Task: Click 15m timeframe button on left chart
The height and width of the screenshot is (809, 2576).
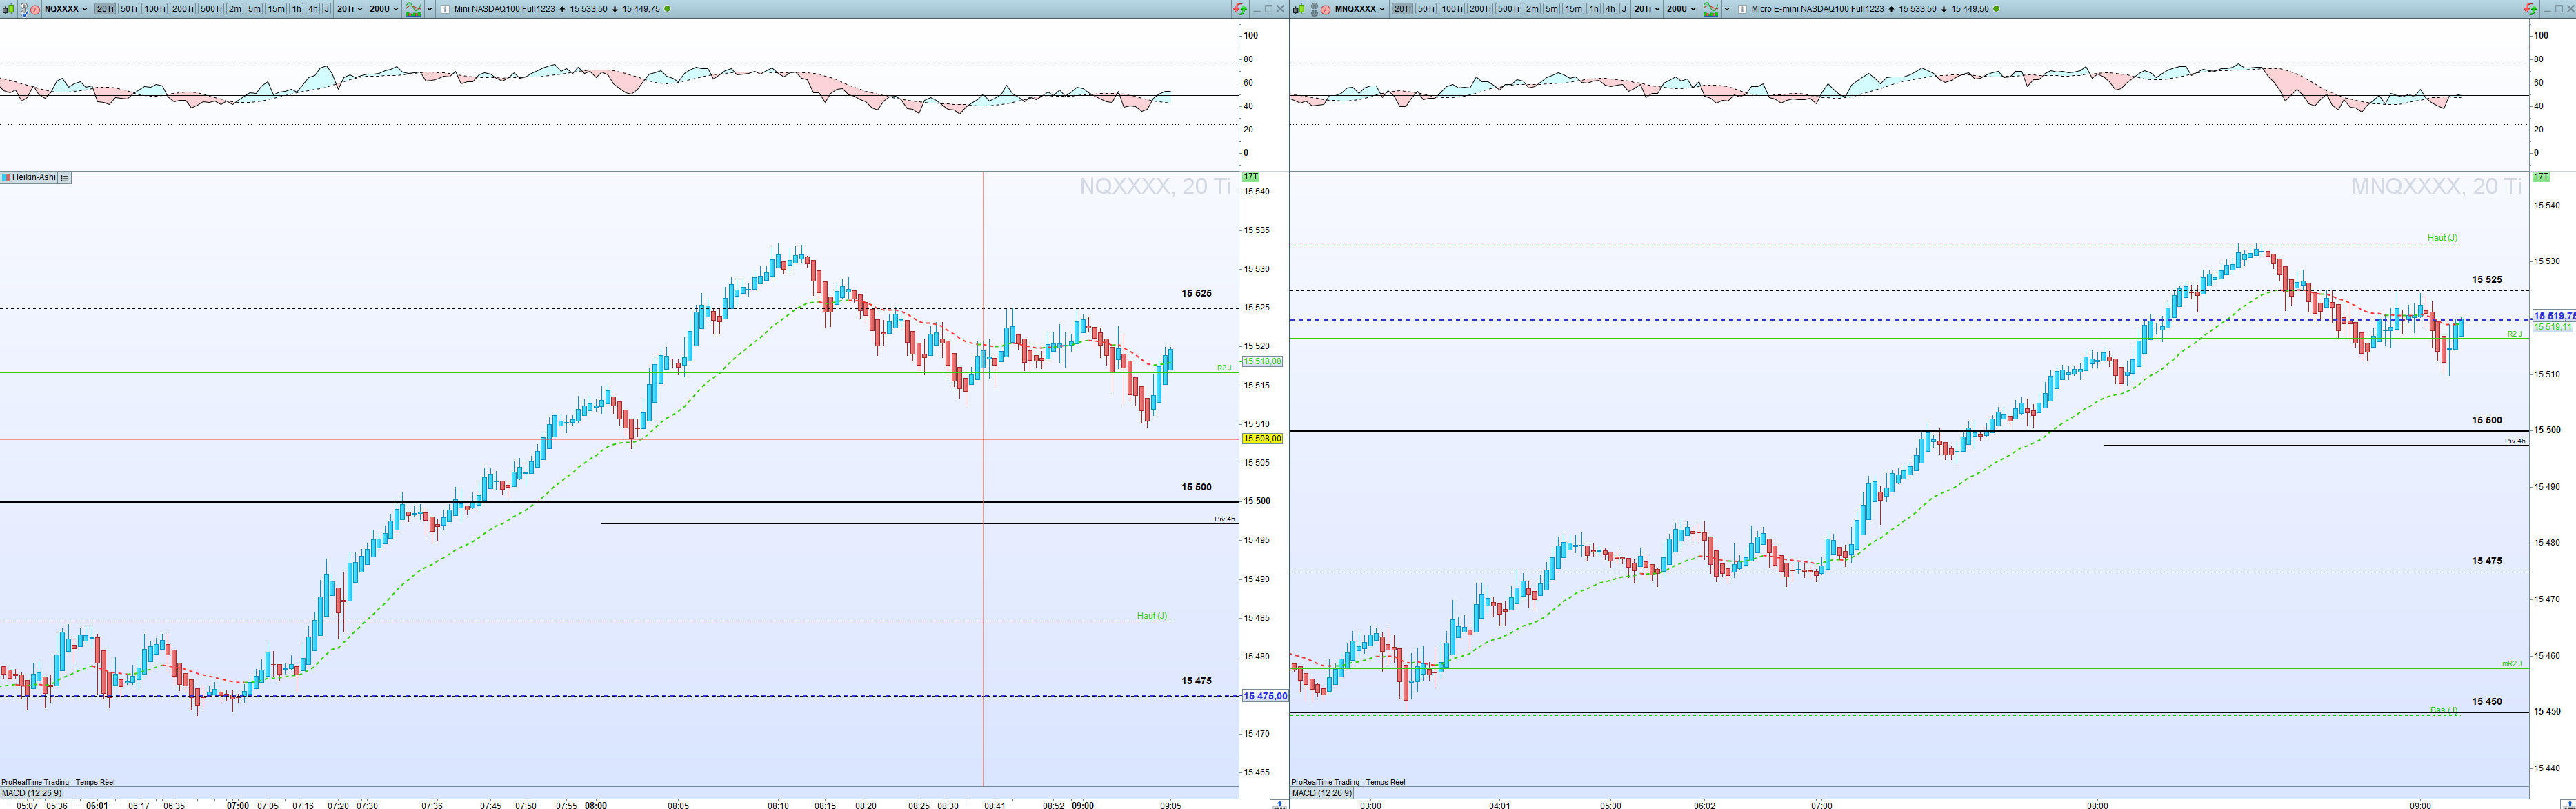Action: pos(276,9)
